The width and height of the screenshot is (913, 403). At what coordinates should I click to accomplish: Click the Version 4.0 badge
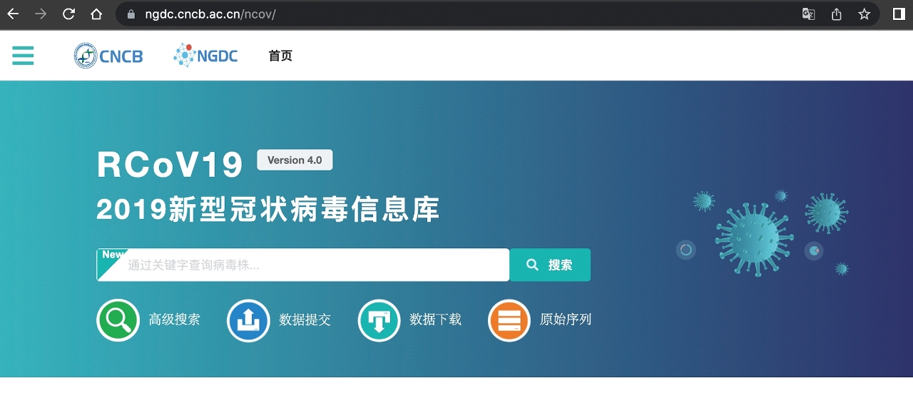295,160
